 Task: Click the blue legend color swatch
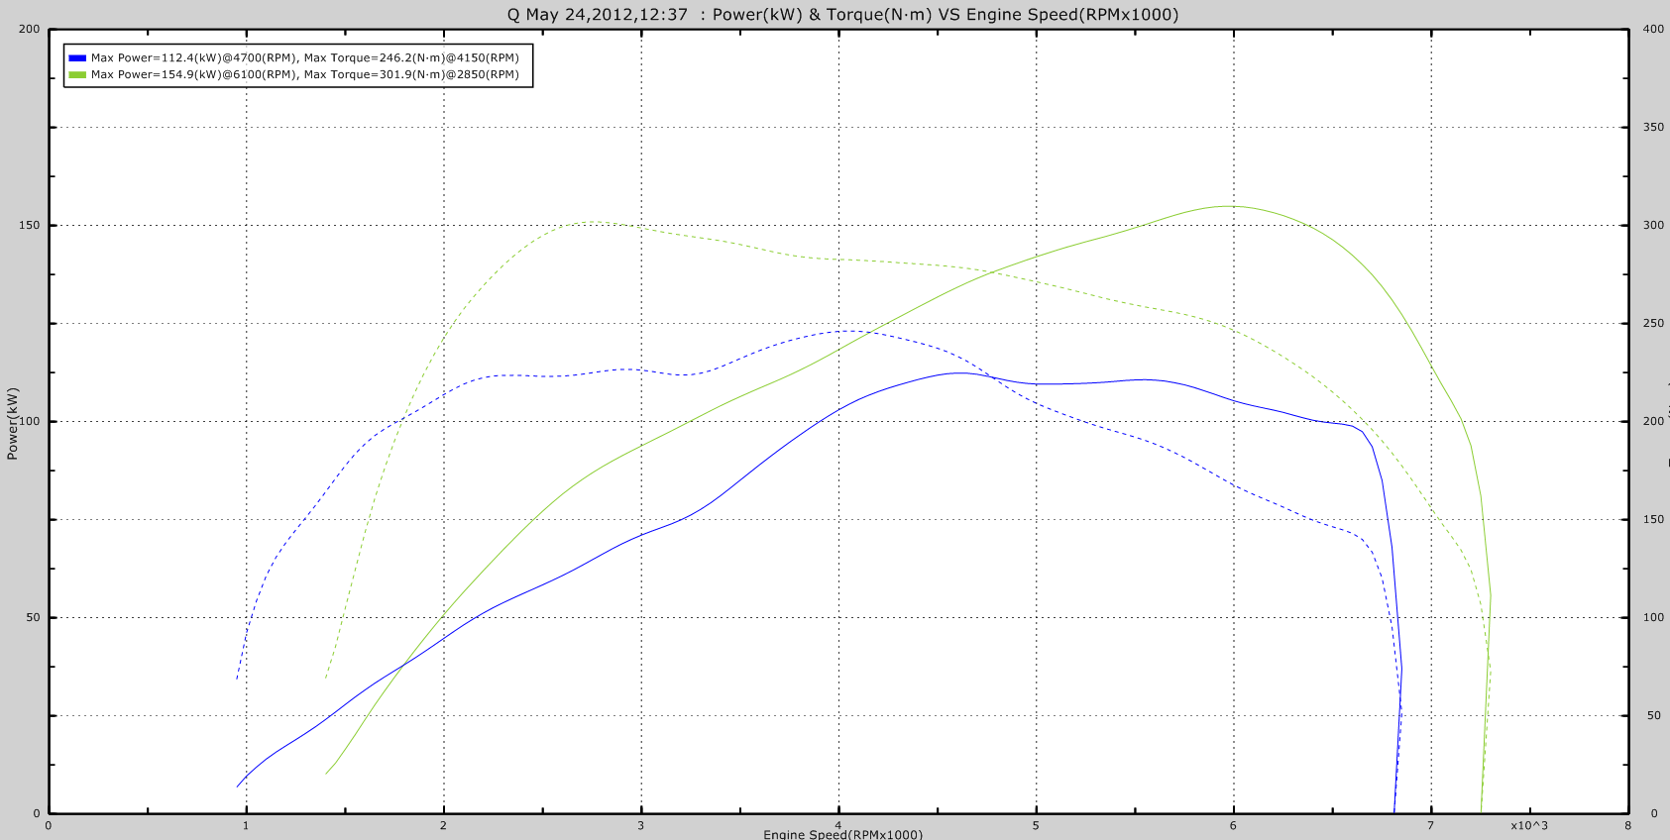[77, 57]
